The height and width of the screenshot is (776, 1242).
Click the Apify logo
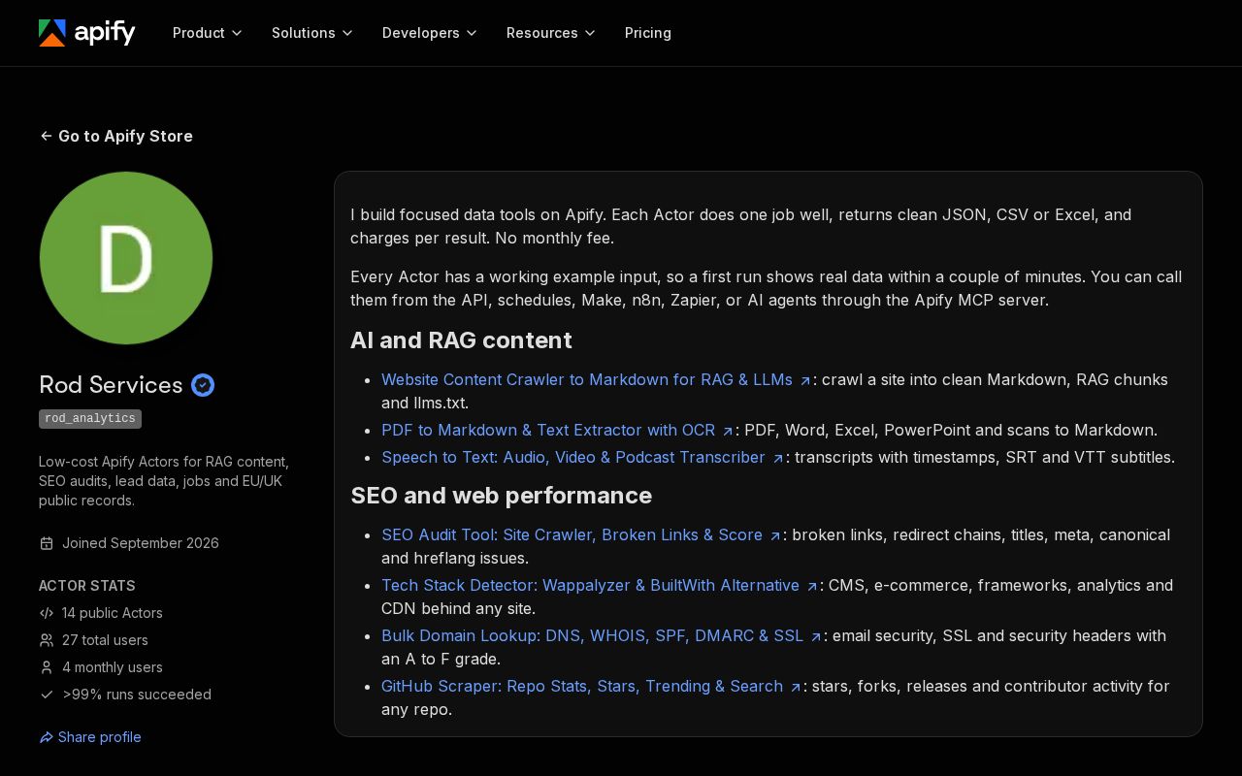pyautogui.click(x=87, y=33)
